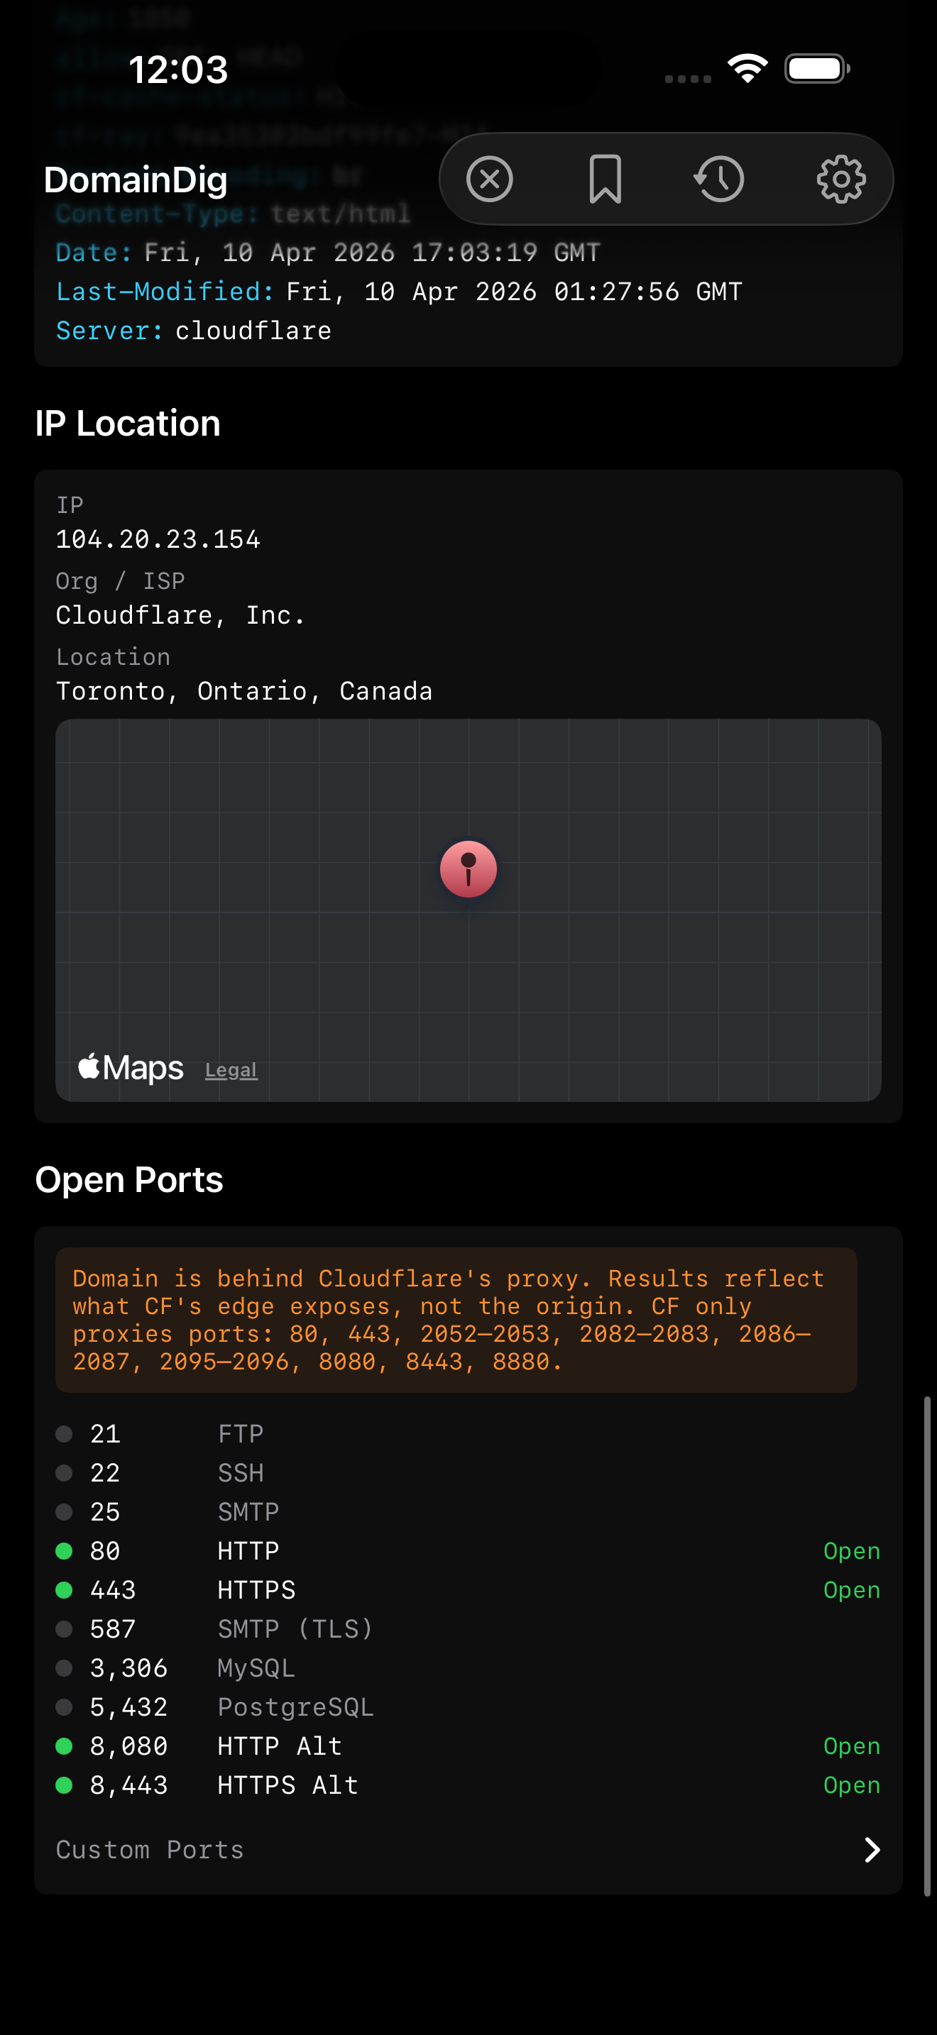Viewport: 937px width, 2035px height.
Task: Expand the Custom Ports chevron
Action: click(872, 1849)
